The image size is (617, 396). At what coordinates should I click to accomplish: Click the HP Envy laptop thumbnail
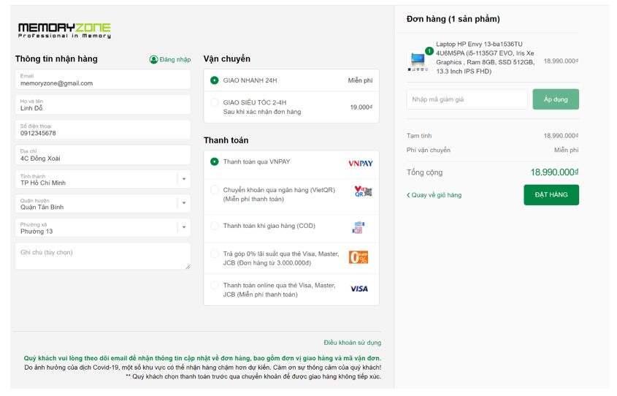(418, 60)
